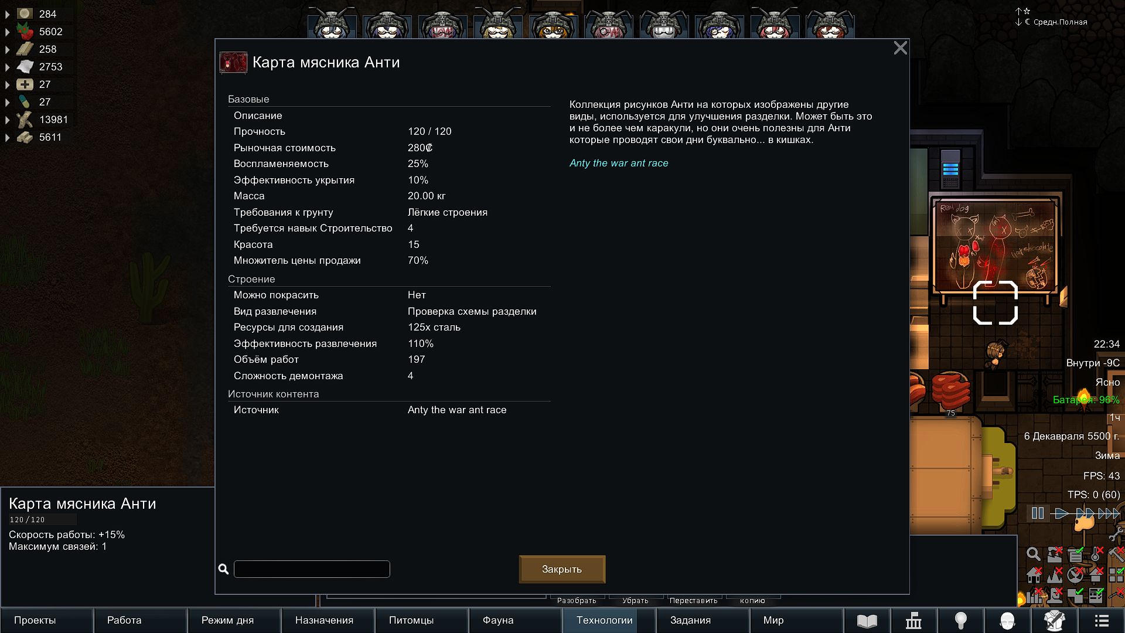Click the info dialog search field
Viewport: 1125px width, 633px height.
point(312,569)
